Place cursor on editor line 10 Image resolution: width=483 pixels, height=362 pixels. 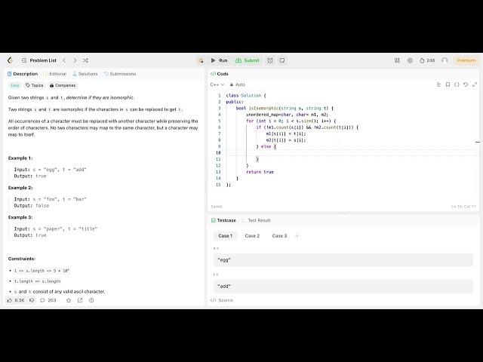pyautogui.click(x=351, y=152)
